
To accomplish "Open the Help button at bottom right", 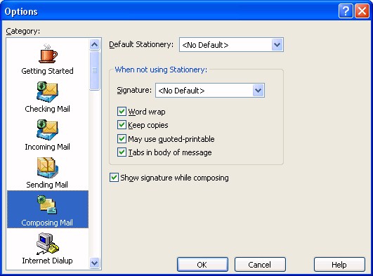I will click(x=339, y=264).
